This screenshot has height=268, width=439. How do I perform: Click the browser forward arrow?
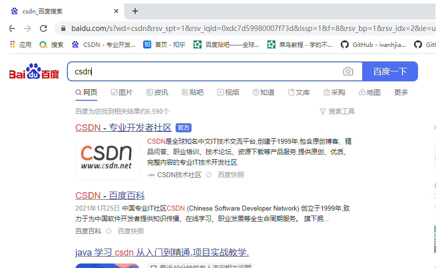pyautogui.click(x=27, y=28)
